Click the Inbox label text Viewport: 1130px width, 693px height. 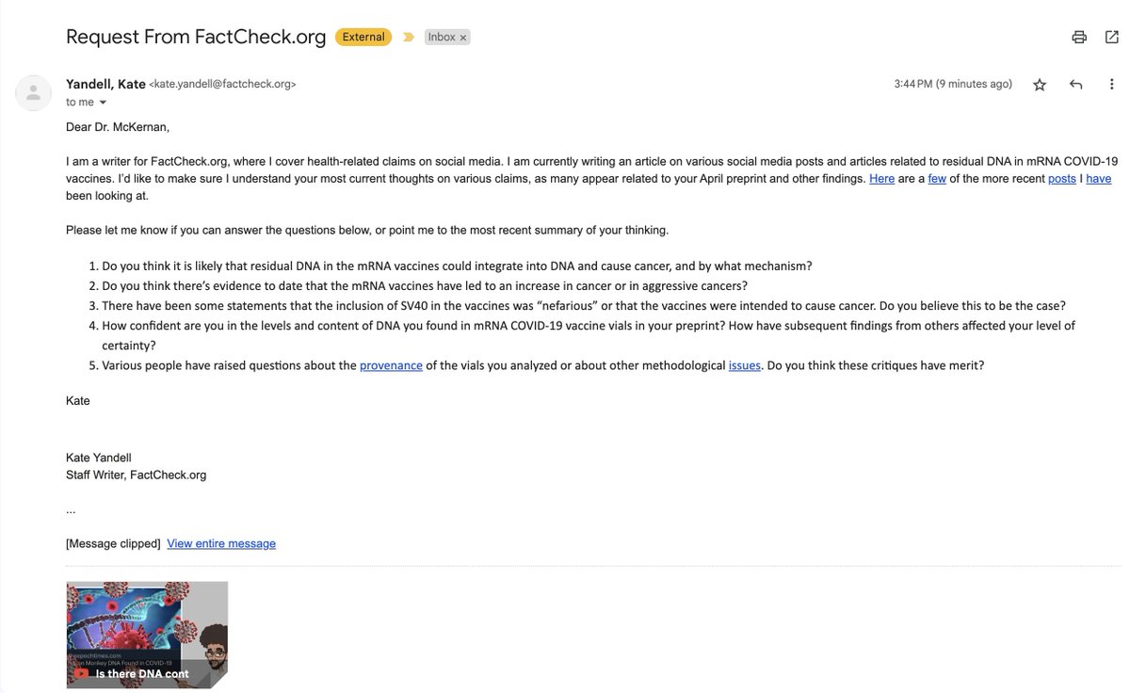coord(442,38)
